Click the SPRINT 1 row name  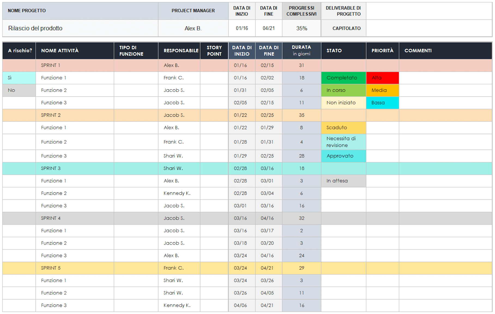tap(51, 65)
